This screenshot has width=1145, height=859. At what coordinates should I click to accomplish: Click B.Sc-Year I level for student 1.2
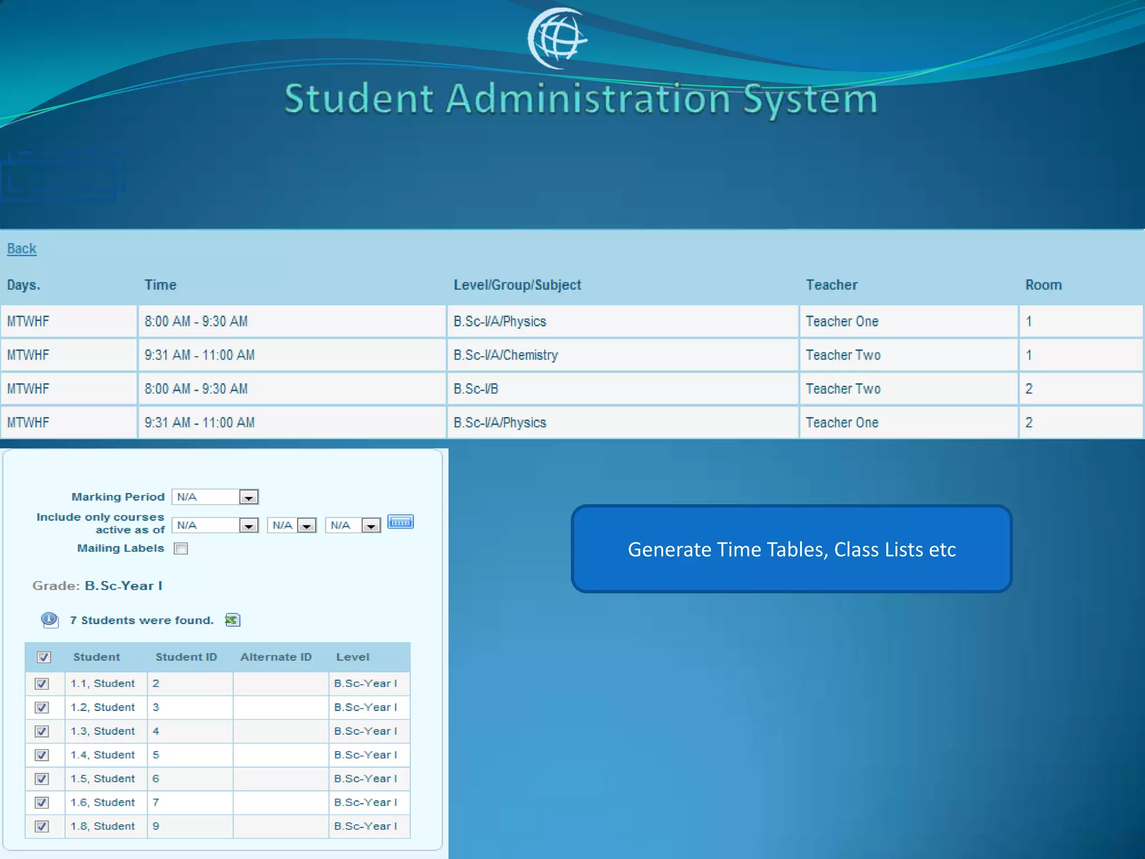(x=366, y=707)
